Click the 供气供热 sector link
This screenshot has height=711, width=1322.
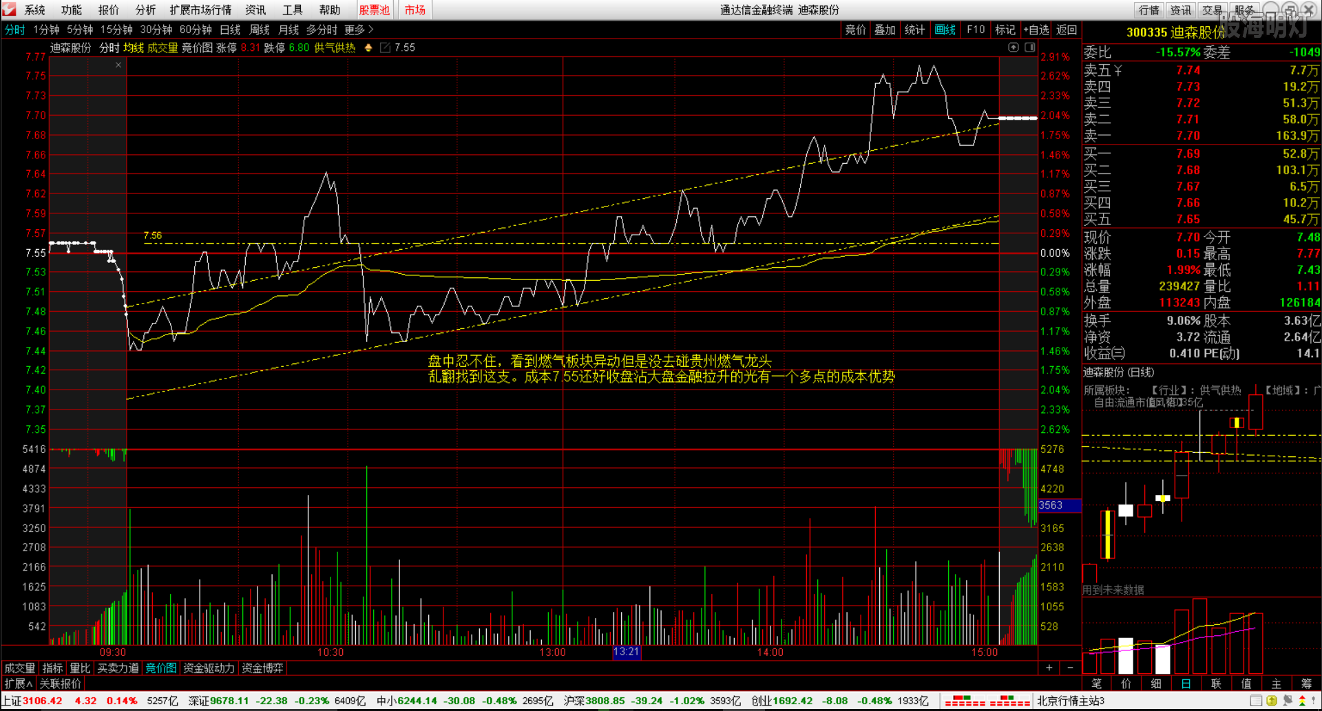[x=335, y=47]
